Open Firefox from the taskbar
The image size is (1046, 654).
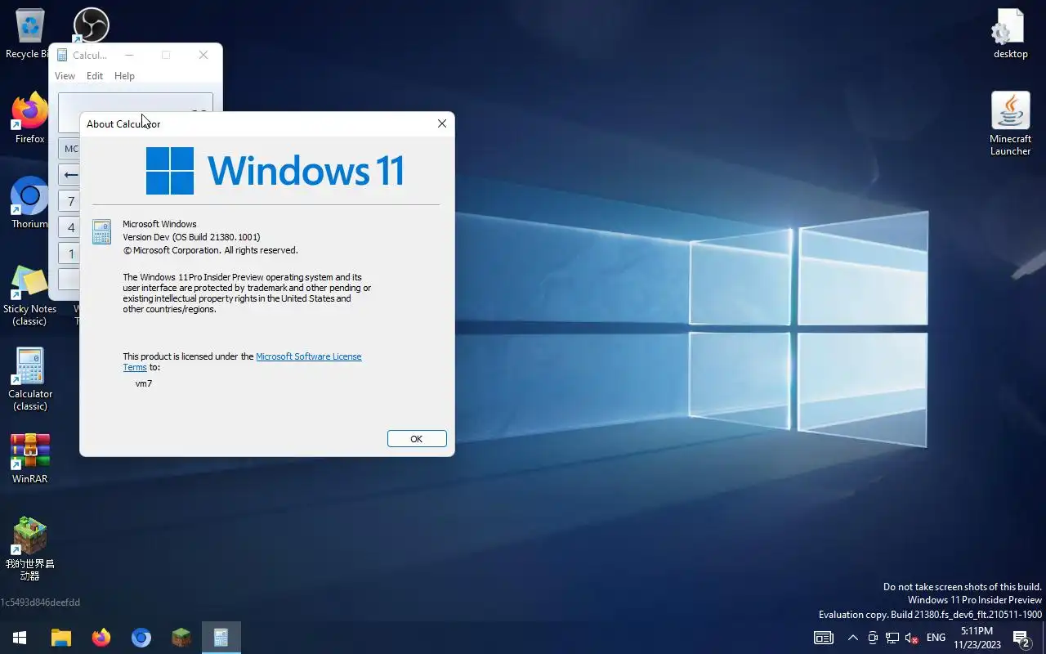101,638
